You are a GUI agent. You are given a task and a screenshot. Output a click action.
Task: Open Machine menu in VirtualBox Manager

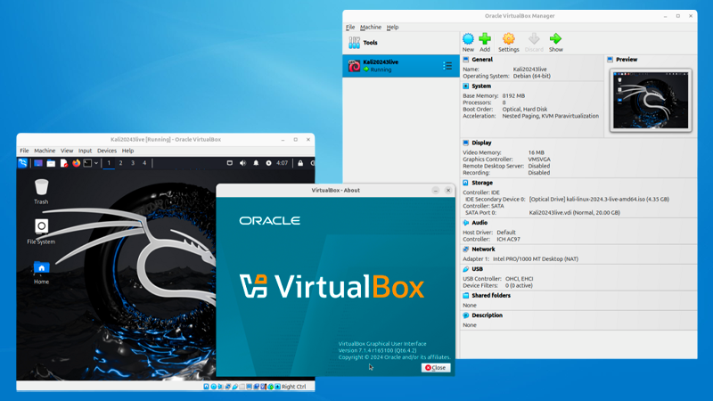[x=371, y=28]
